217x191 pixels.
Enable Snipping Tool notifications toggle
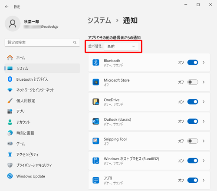(x=193, y=141)
